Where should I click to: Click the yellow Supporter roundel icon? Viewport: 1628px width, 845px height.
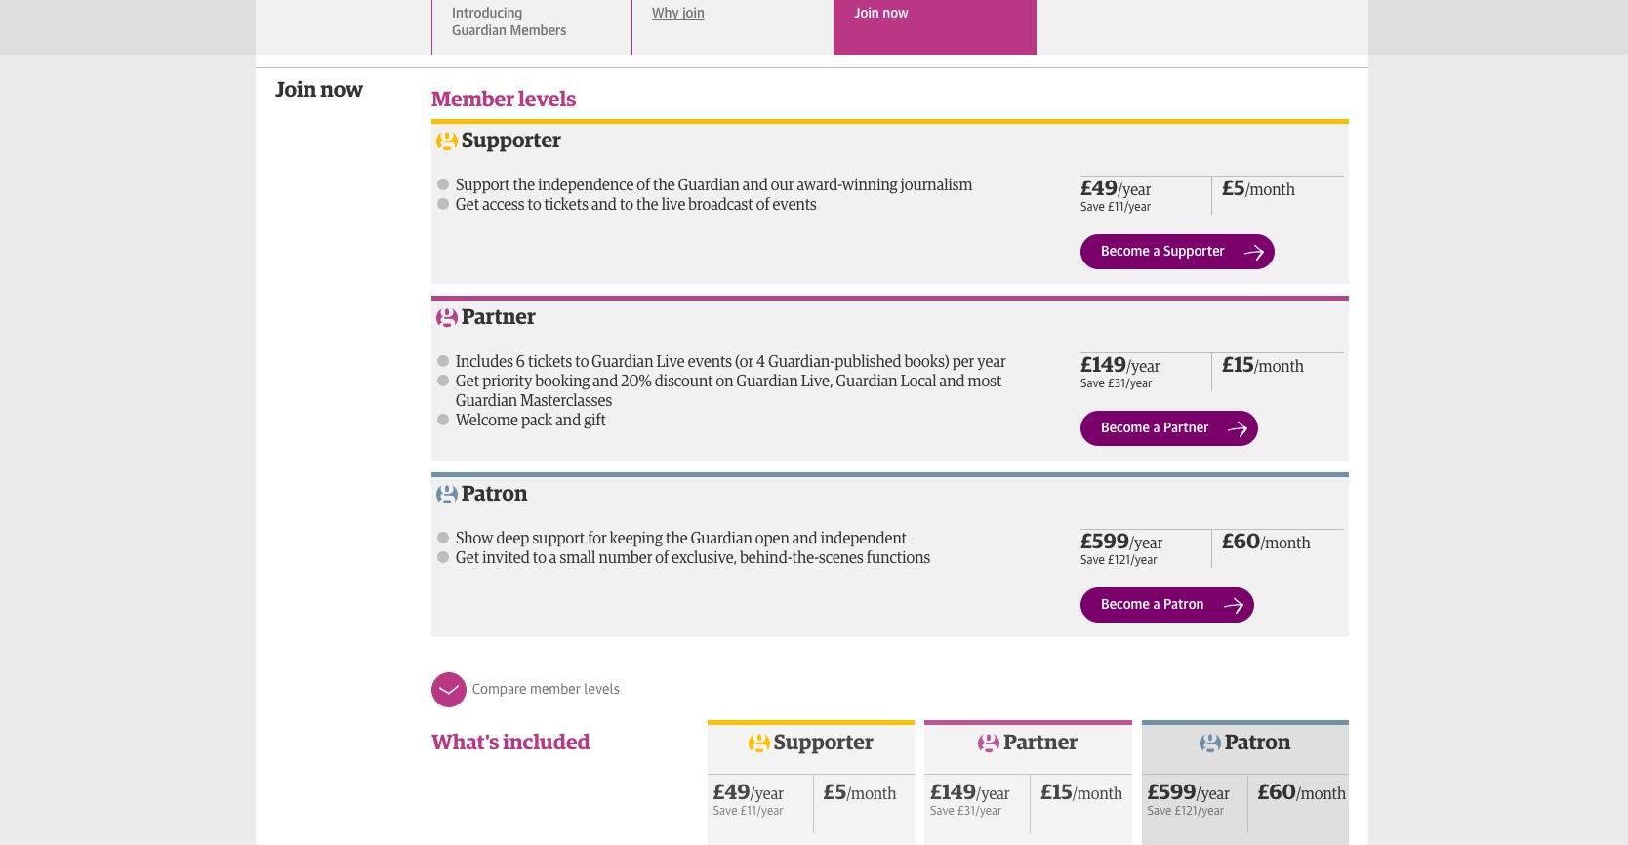click(x=446, y=141)
